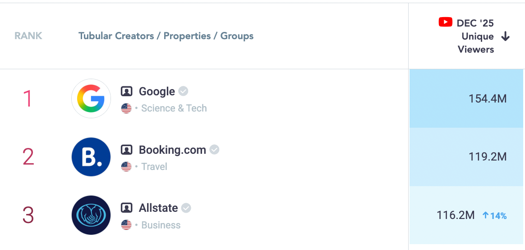Click Google's verified checkmark badge

183,91
